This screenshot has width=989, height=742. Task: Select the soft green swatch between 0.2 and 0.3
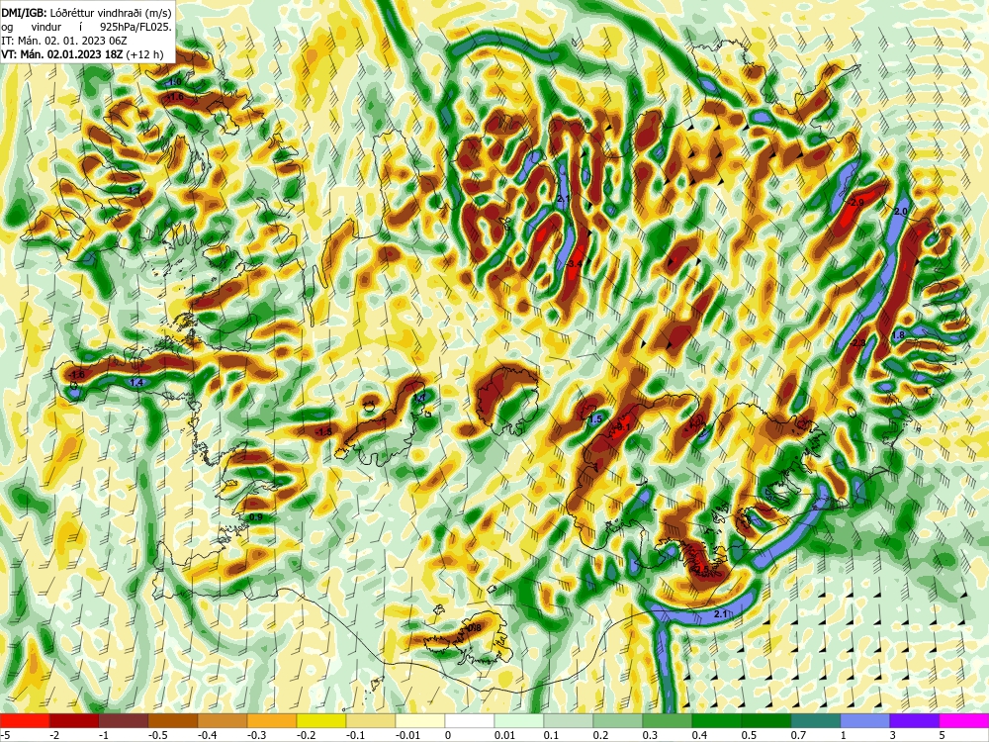[618, 720]
